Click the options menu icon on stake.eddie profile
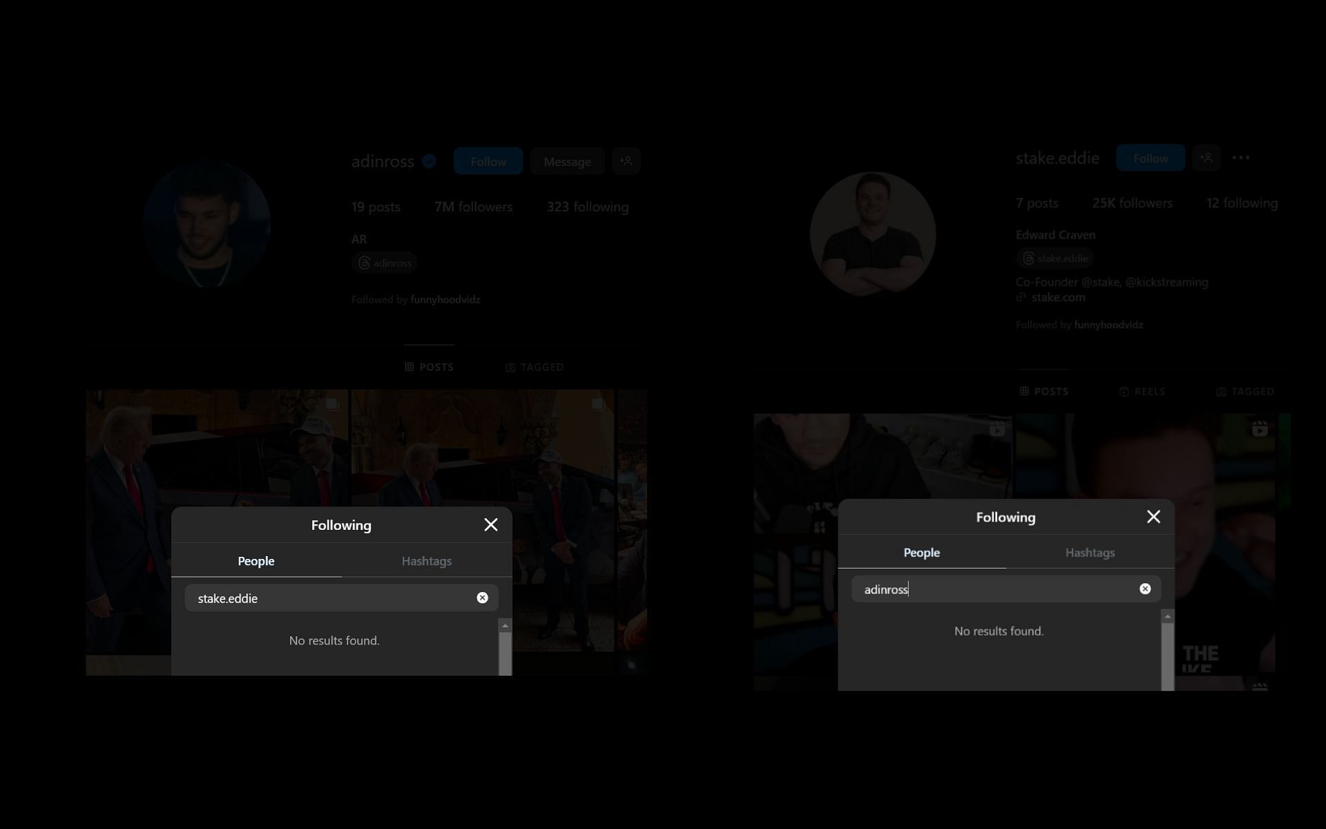 point(1241,157)
